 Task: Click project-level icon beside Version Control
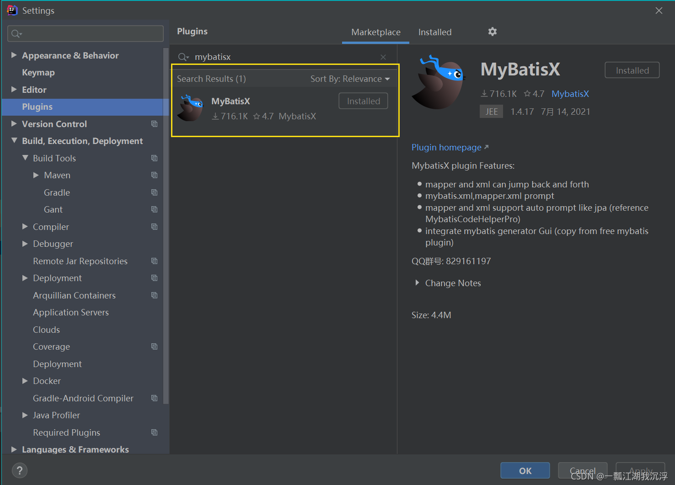[x=155, y=124]
